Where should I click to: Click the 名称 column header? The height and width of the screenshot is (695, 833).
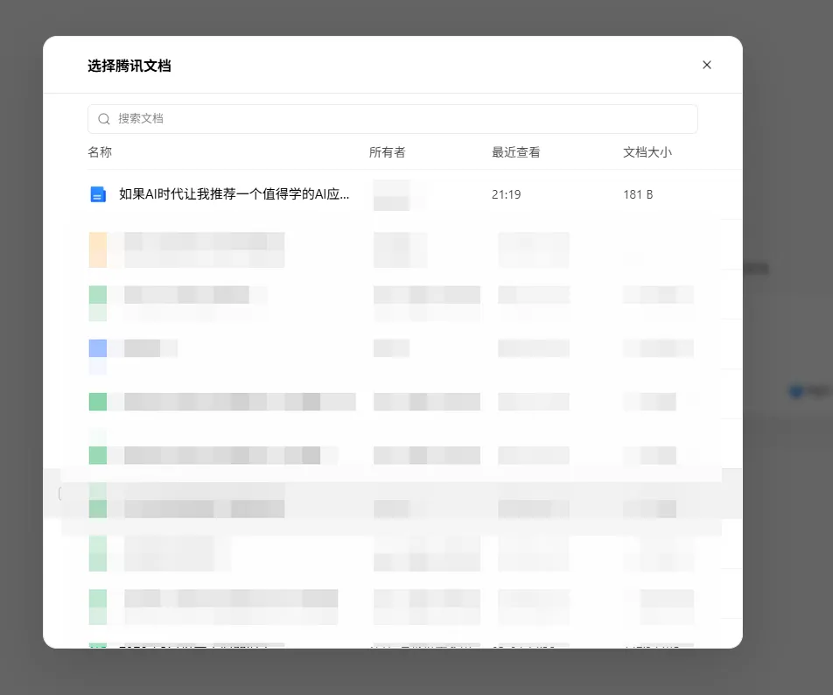(x=100, y=152)
